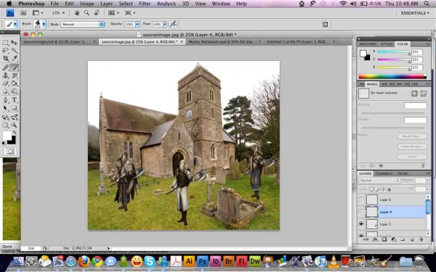Select the Healing Brush tool
The image size is (436, 272).
click(5, 67)
